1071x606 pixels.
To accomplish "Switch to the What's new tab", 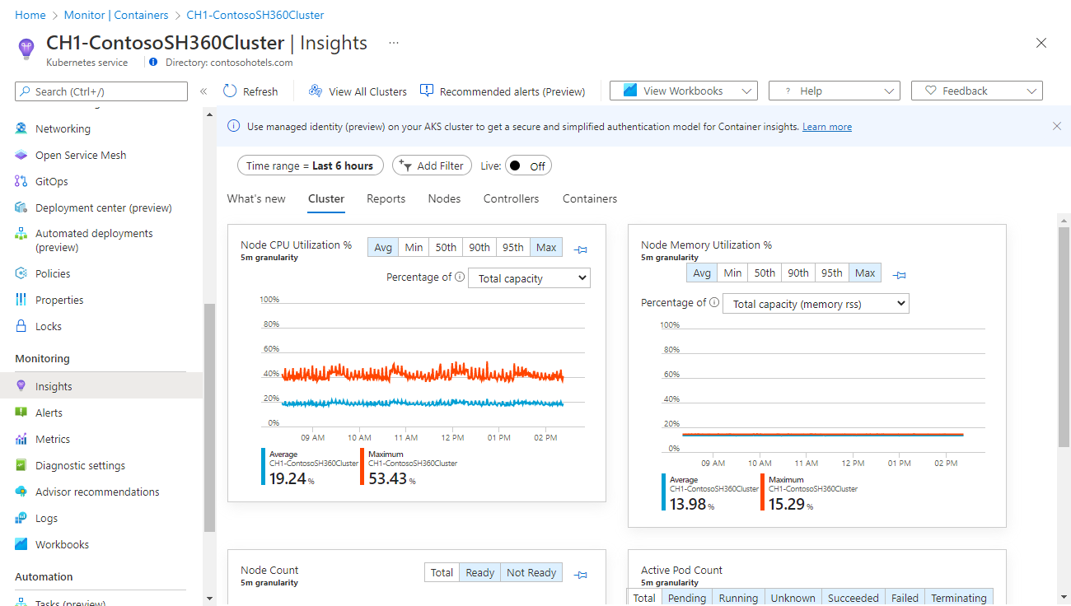I will [x=256, y=198].
